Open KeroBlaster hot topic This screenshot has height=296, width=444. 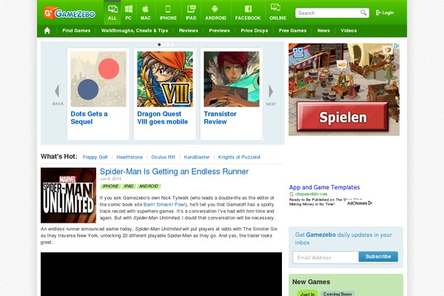tap(197, 157)
